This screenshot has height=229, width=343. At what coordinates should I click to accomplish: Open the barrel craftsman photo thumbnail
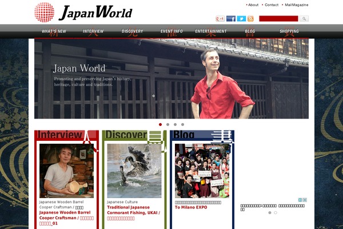(66, 171)
